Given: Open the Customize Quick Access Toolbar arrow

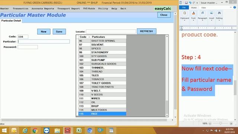Looking at the screenshot, I should click(x=197, y=3).
